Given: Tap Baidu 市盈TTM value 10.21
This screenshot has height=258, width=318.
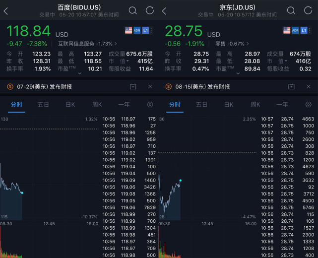Looking at the screenshot, I should 95,69.
